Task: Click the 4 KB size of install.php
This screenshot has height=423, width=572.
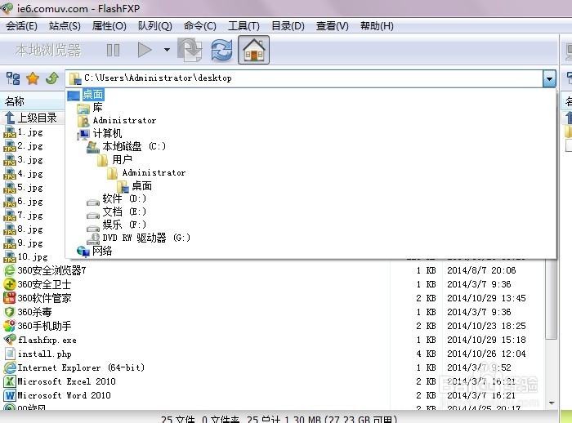Action: pyautogui.click(x=426, y=354)
